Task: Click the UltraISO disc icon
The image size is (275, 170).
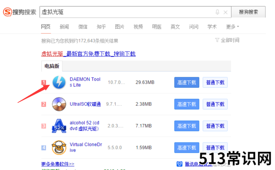Action: pos(59,104)
